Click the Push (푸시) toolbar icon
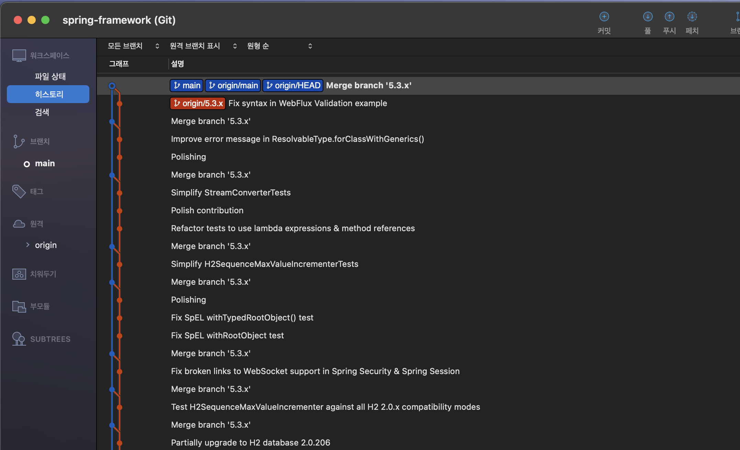Image resolution: width=740 pixels, height=450 pixels. (x=669, y=17)
